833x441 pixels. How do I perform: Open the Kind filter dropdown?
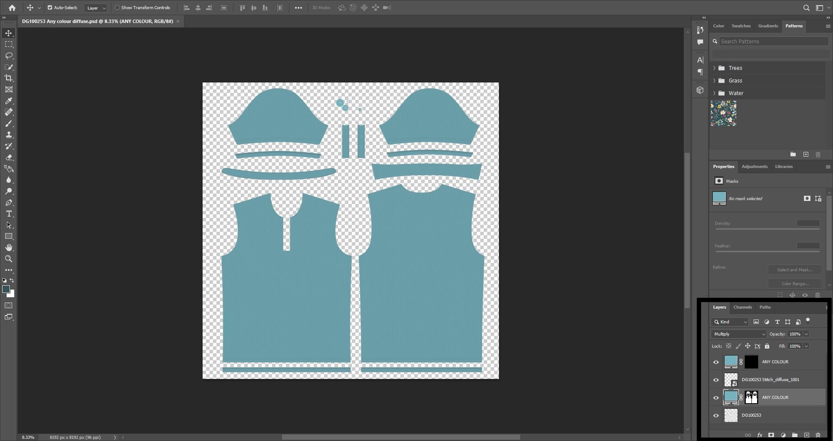point(730,322)
